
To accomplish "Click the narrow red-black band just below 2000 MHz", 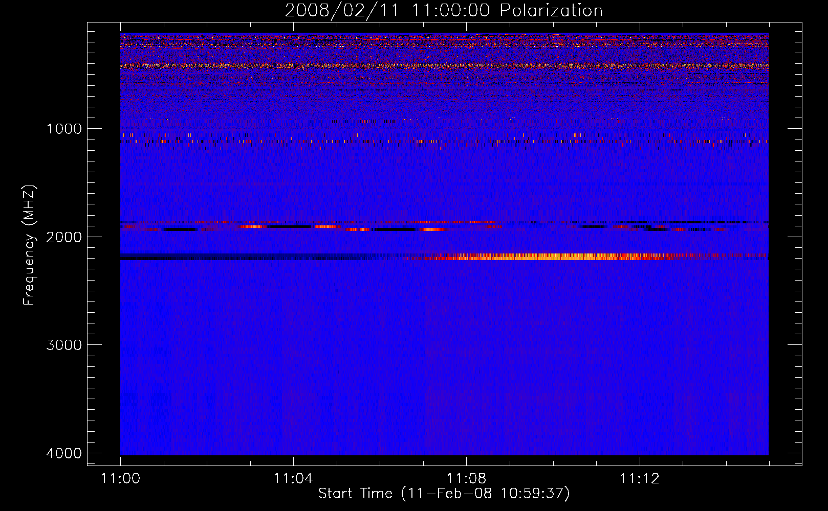I will [x=444, y=226].
